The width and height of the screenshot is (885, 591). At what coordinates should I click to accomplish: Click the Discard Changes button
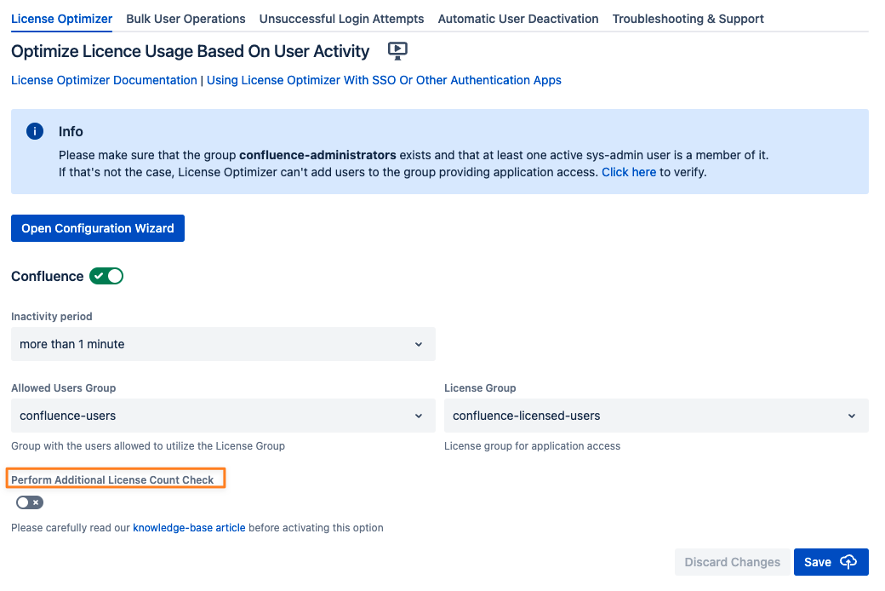coord(732,562)
